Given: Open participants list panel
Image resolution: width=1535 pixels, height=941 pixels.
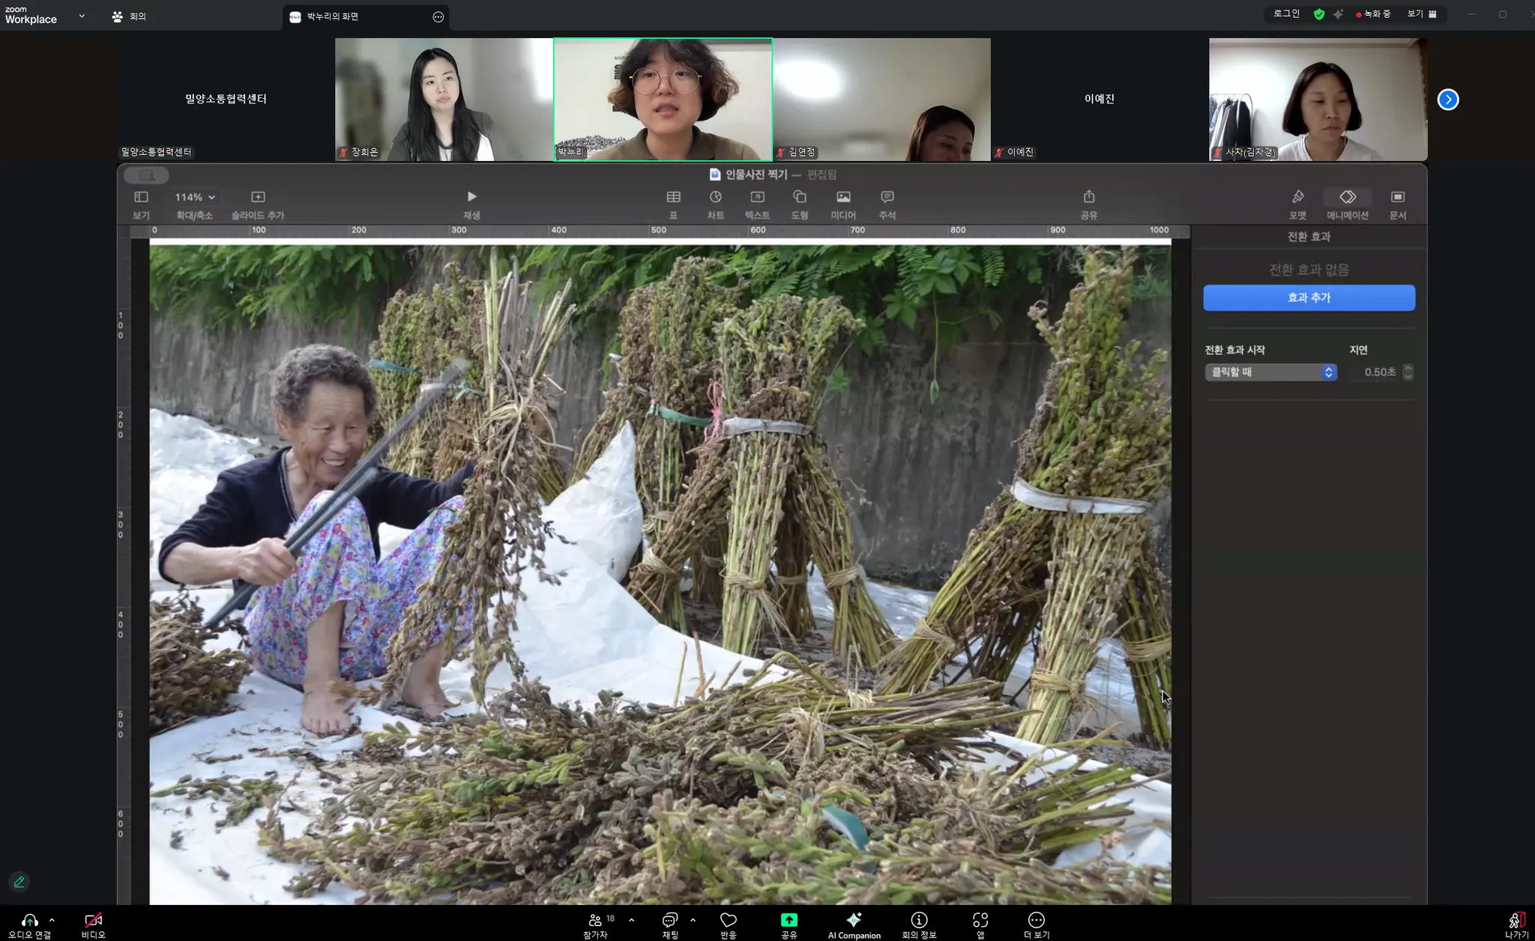Looking at the screenshot, I should click(x=596, y=921).
